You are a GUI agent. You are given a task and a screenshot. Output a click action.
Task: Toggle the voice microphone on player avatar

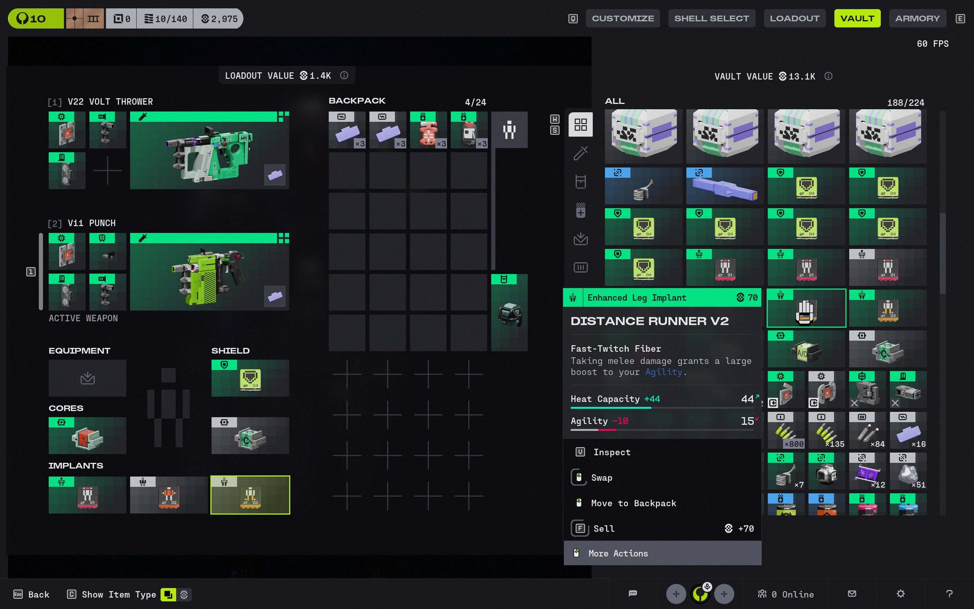pyautogui.click(x=707, y=587)
